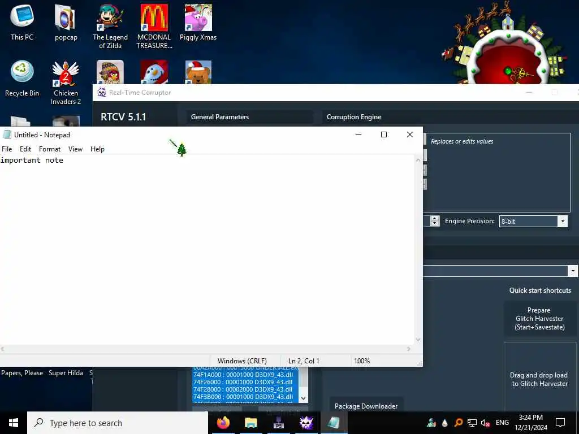Click Notepad's horizontal scrollbar right arrow
The image size is (579, 434).
(409, 349)
